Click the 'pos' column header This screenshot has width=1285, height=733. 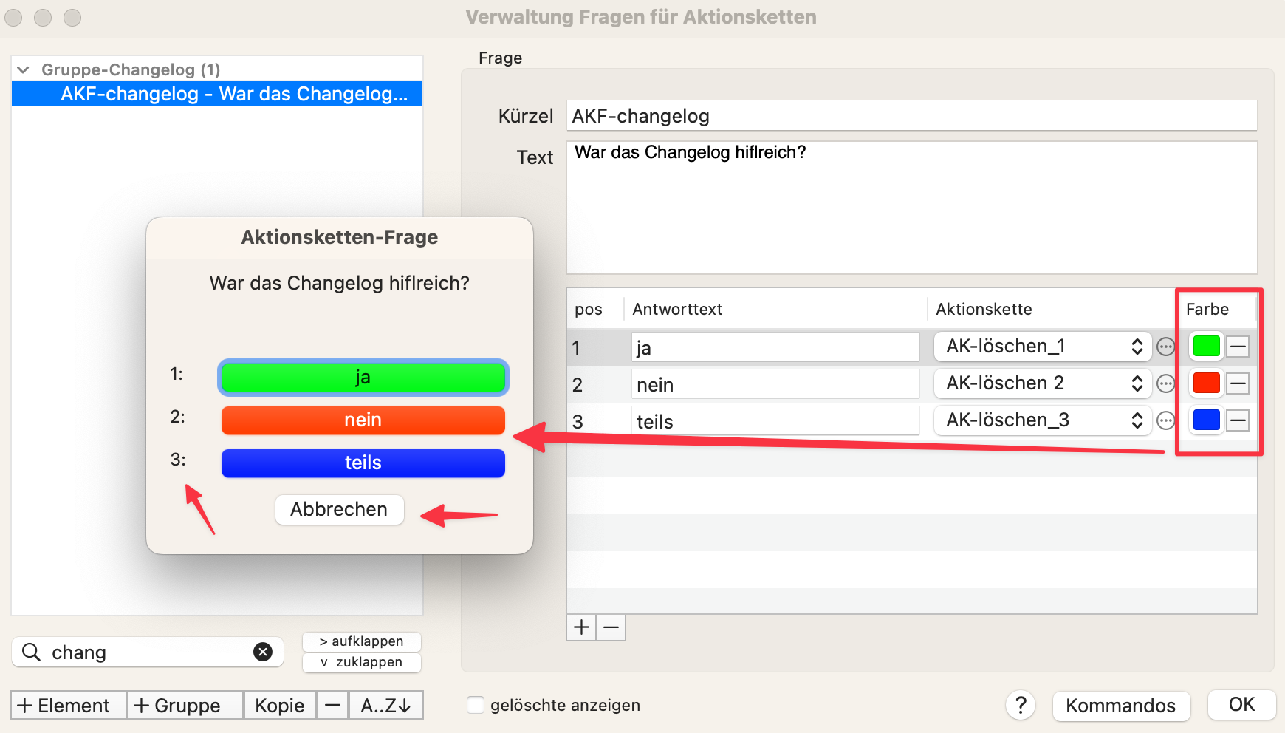pos(589,310)
